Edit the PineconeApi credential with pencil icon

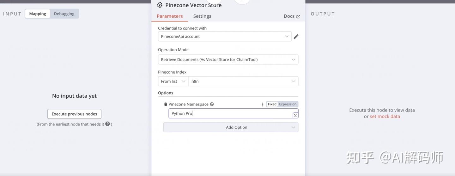point(296,37)
